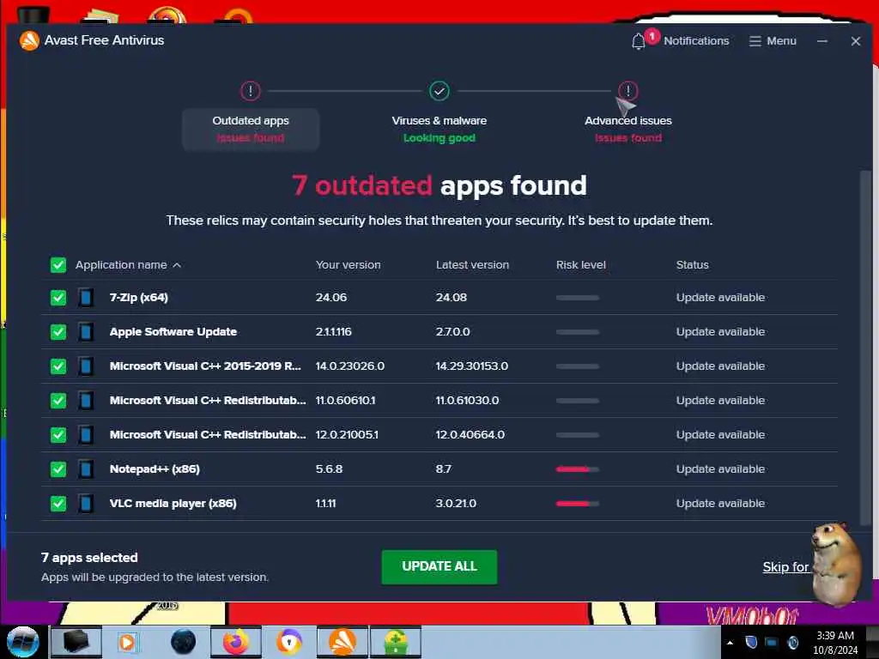Click the Notepad++ risk level bar
The image size is (879, 659).
[x=578, y=469]
